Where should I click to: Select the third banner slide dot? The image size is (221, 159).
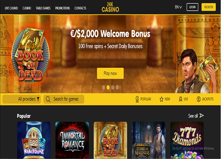113,87
